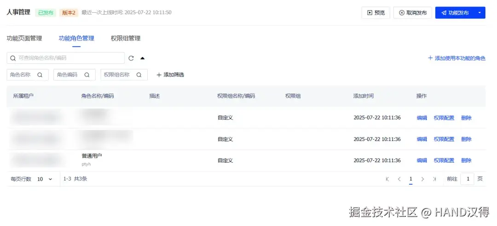497x226 pixels.
Task: Click the magnifier icon in 角色名称 filter
Action: [x=40, y=75]
